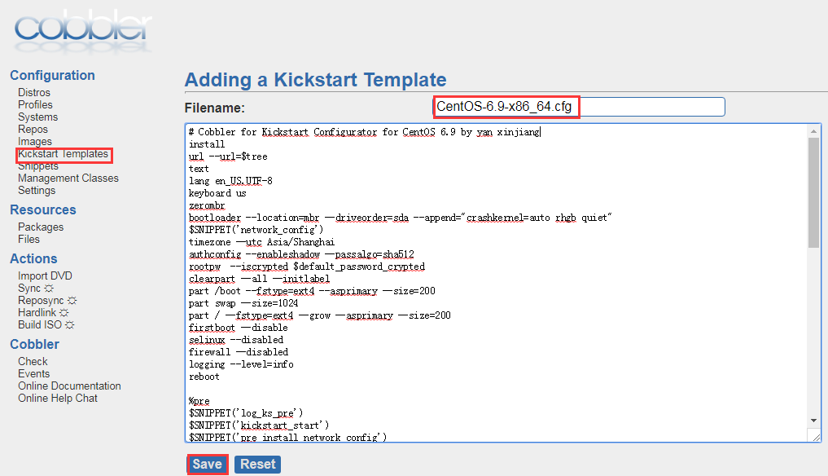View the Events page
The height and width of the screenshot is (476, 828).
(x=34, y=373)
